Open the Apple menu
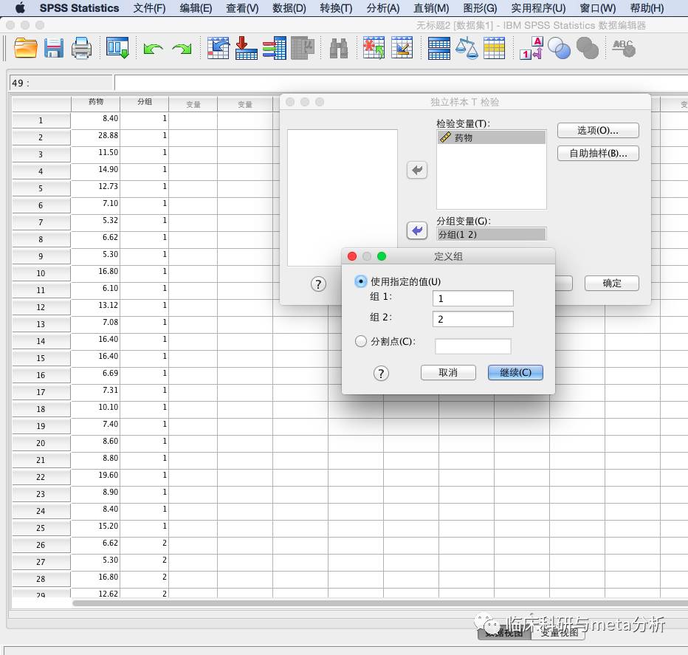Image resolution: width=688 pixels, height=655 pixels. point(20,8)
